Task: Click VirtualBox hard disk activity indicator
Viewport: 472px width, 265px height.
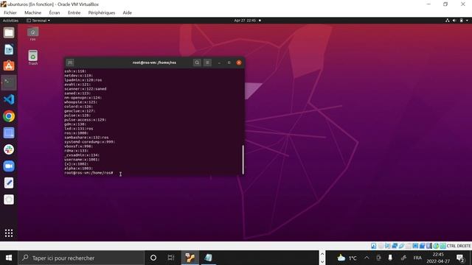Action: click(374, 246)
